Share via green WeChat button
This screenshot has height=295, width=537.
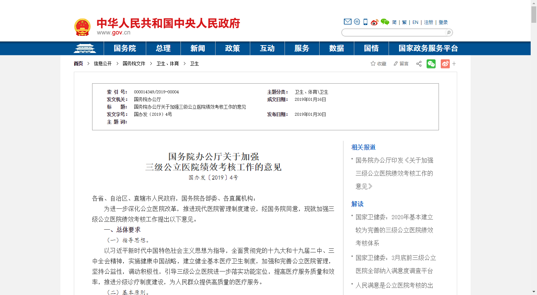[x=431, y=64]
